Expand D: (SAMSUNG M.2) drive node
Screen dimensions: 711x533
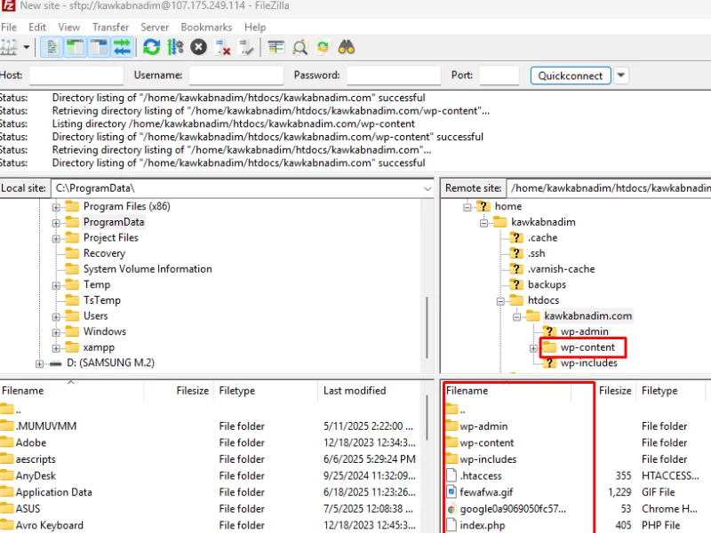coord(39,364)
